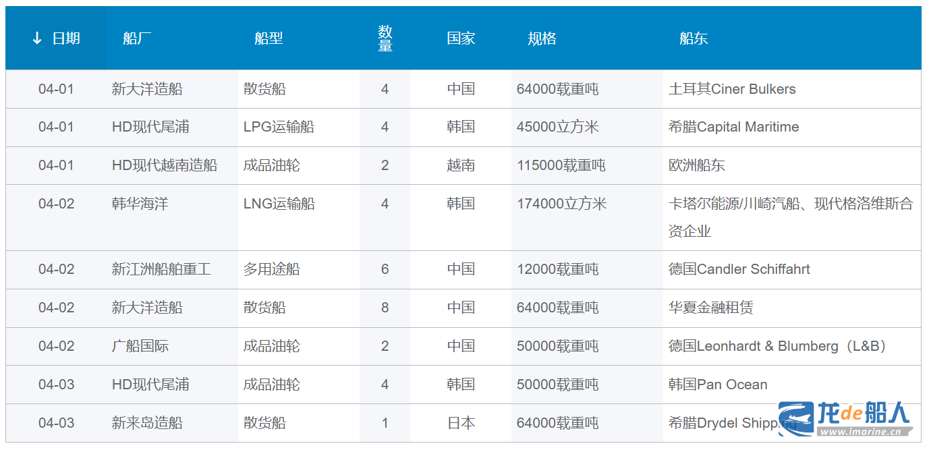
Task: Click the 规格 column header
Action: click(x=542, y=38)
